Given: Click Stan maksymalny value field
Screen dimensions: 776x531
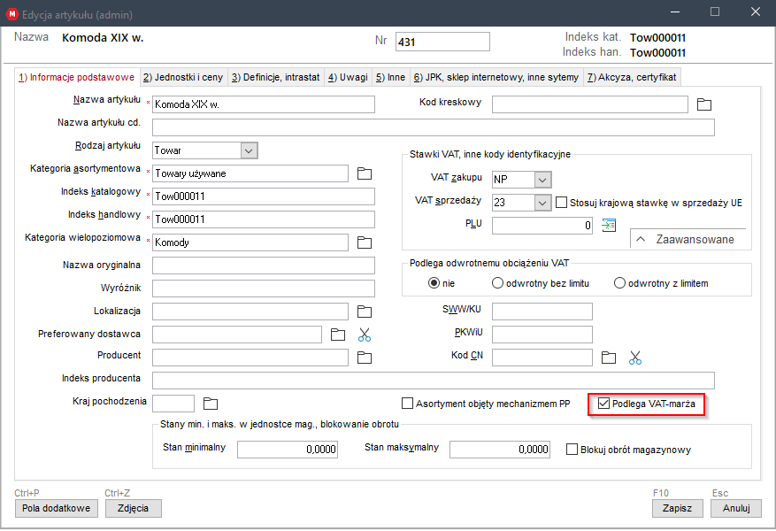Looking at the screenshot, I should [500, 450].
